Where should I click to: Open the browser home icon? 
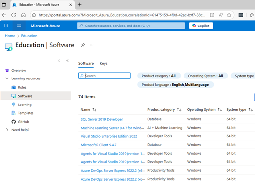tap(23, 15)
